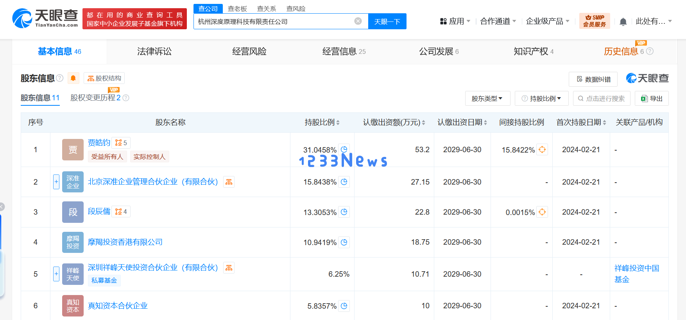Click the 天眼一下 search button
The width and height of the screenshot is (686, 320).
tap(387, 21)
